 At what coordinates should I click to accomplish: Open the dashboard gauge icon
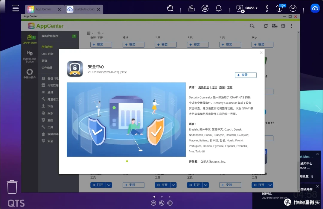pyautogui.click(x=293, y=8)
